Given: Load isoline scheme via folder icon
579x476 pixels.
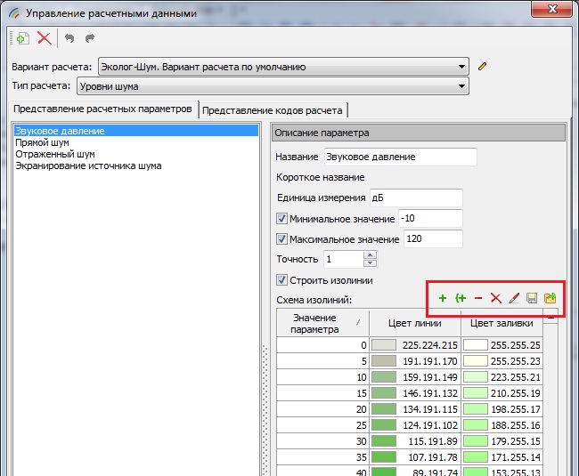Looking at the screenshot, I should pyautogui.click(x=550, y=298).
